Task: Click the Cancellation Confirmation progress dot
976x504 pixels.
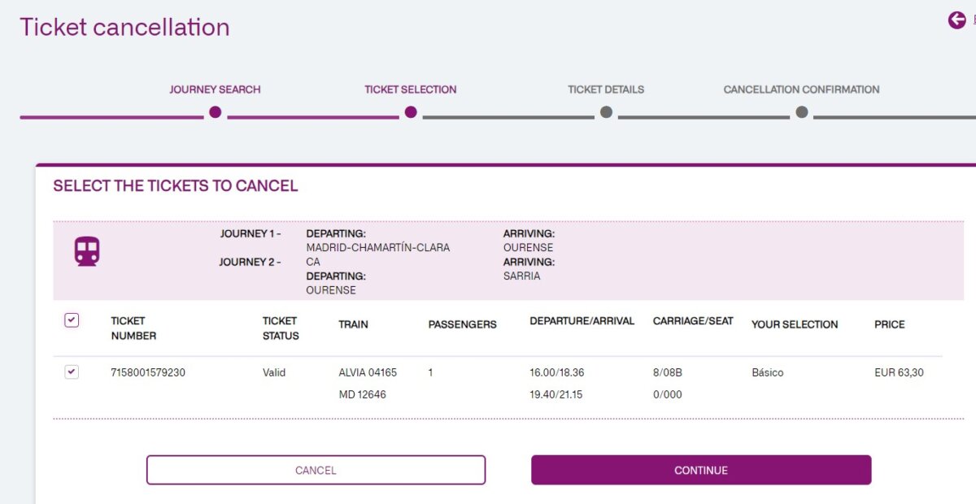Action: point(802,112)
